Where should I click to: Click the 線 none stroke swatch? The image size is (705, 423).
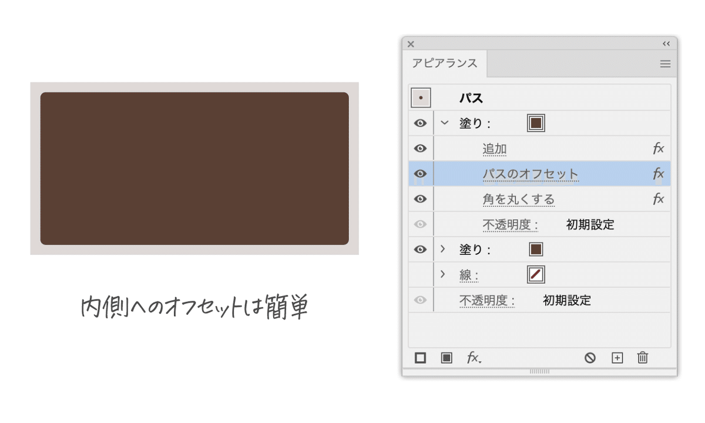tap(536, 274)
